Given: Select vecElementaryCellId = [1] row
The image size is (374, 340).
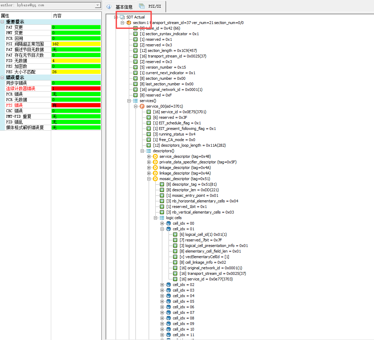Looking at the screenshot, I should point(204,257).
